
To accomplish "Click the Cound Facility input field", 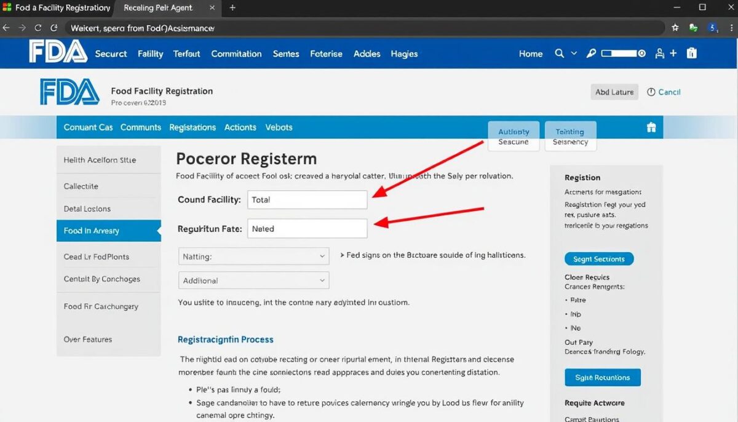I will click(x=307, y=200).
